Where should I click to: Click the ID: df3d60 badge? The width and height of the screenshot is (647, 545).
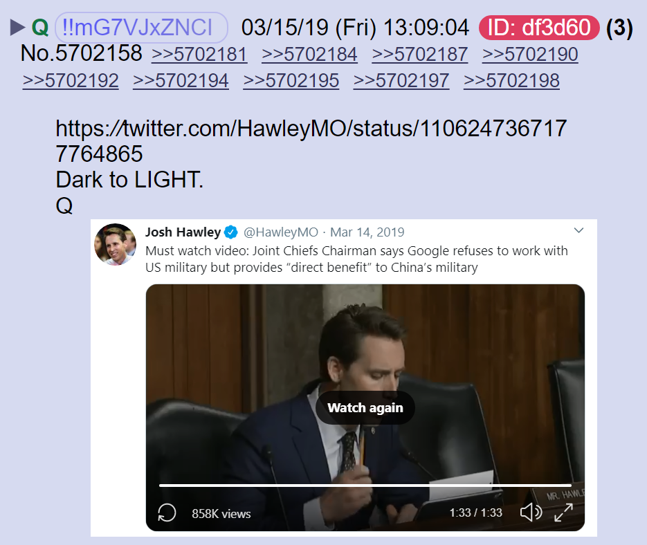539,28
